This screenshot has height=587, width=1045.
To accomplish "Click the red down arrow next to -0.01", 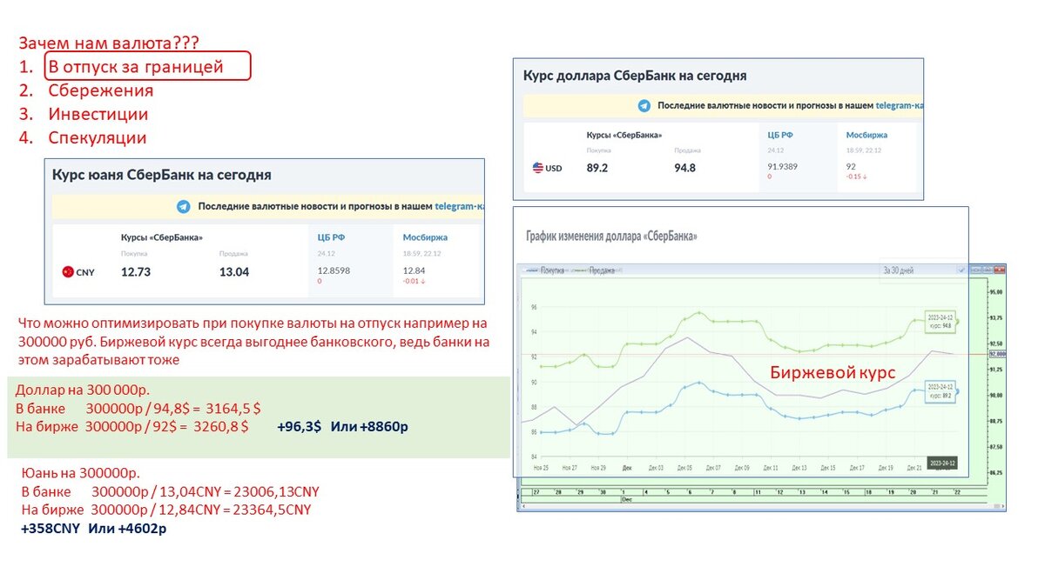I will pos(425,282).
